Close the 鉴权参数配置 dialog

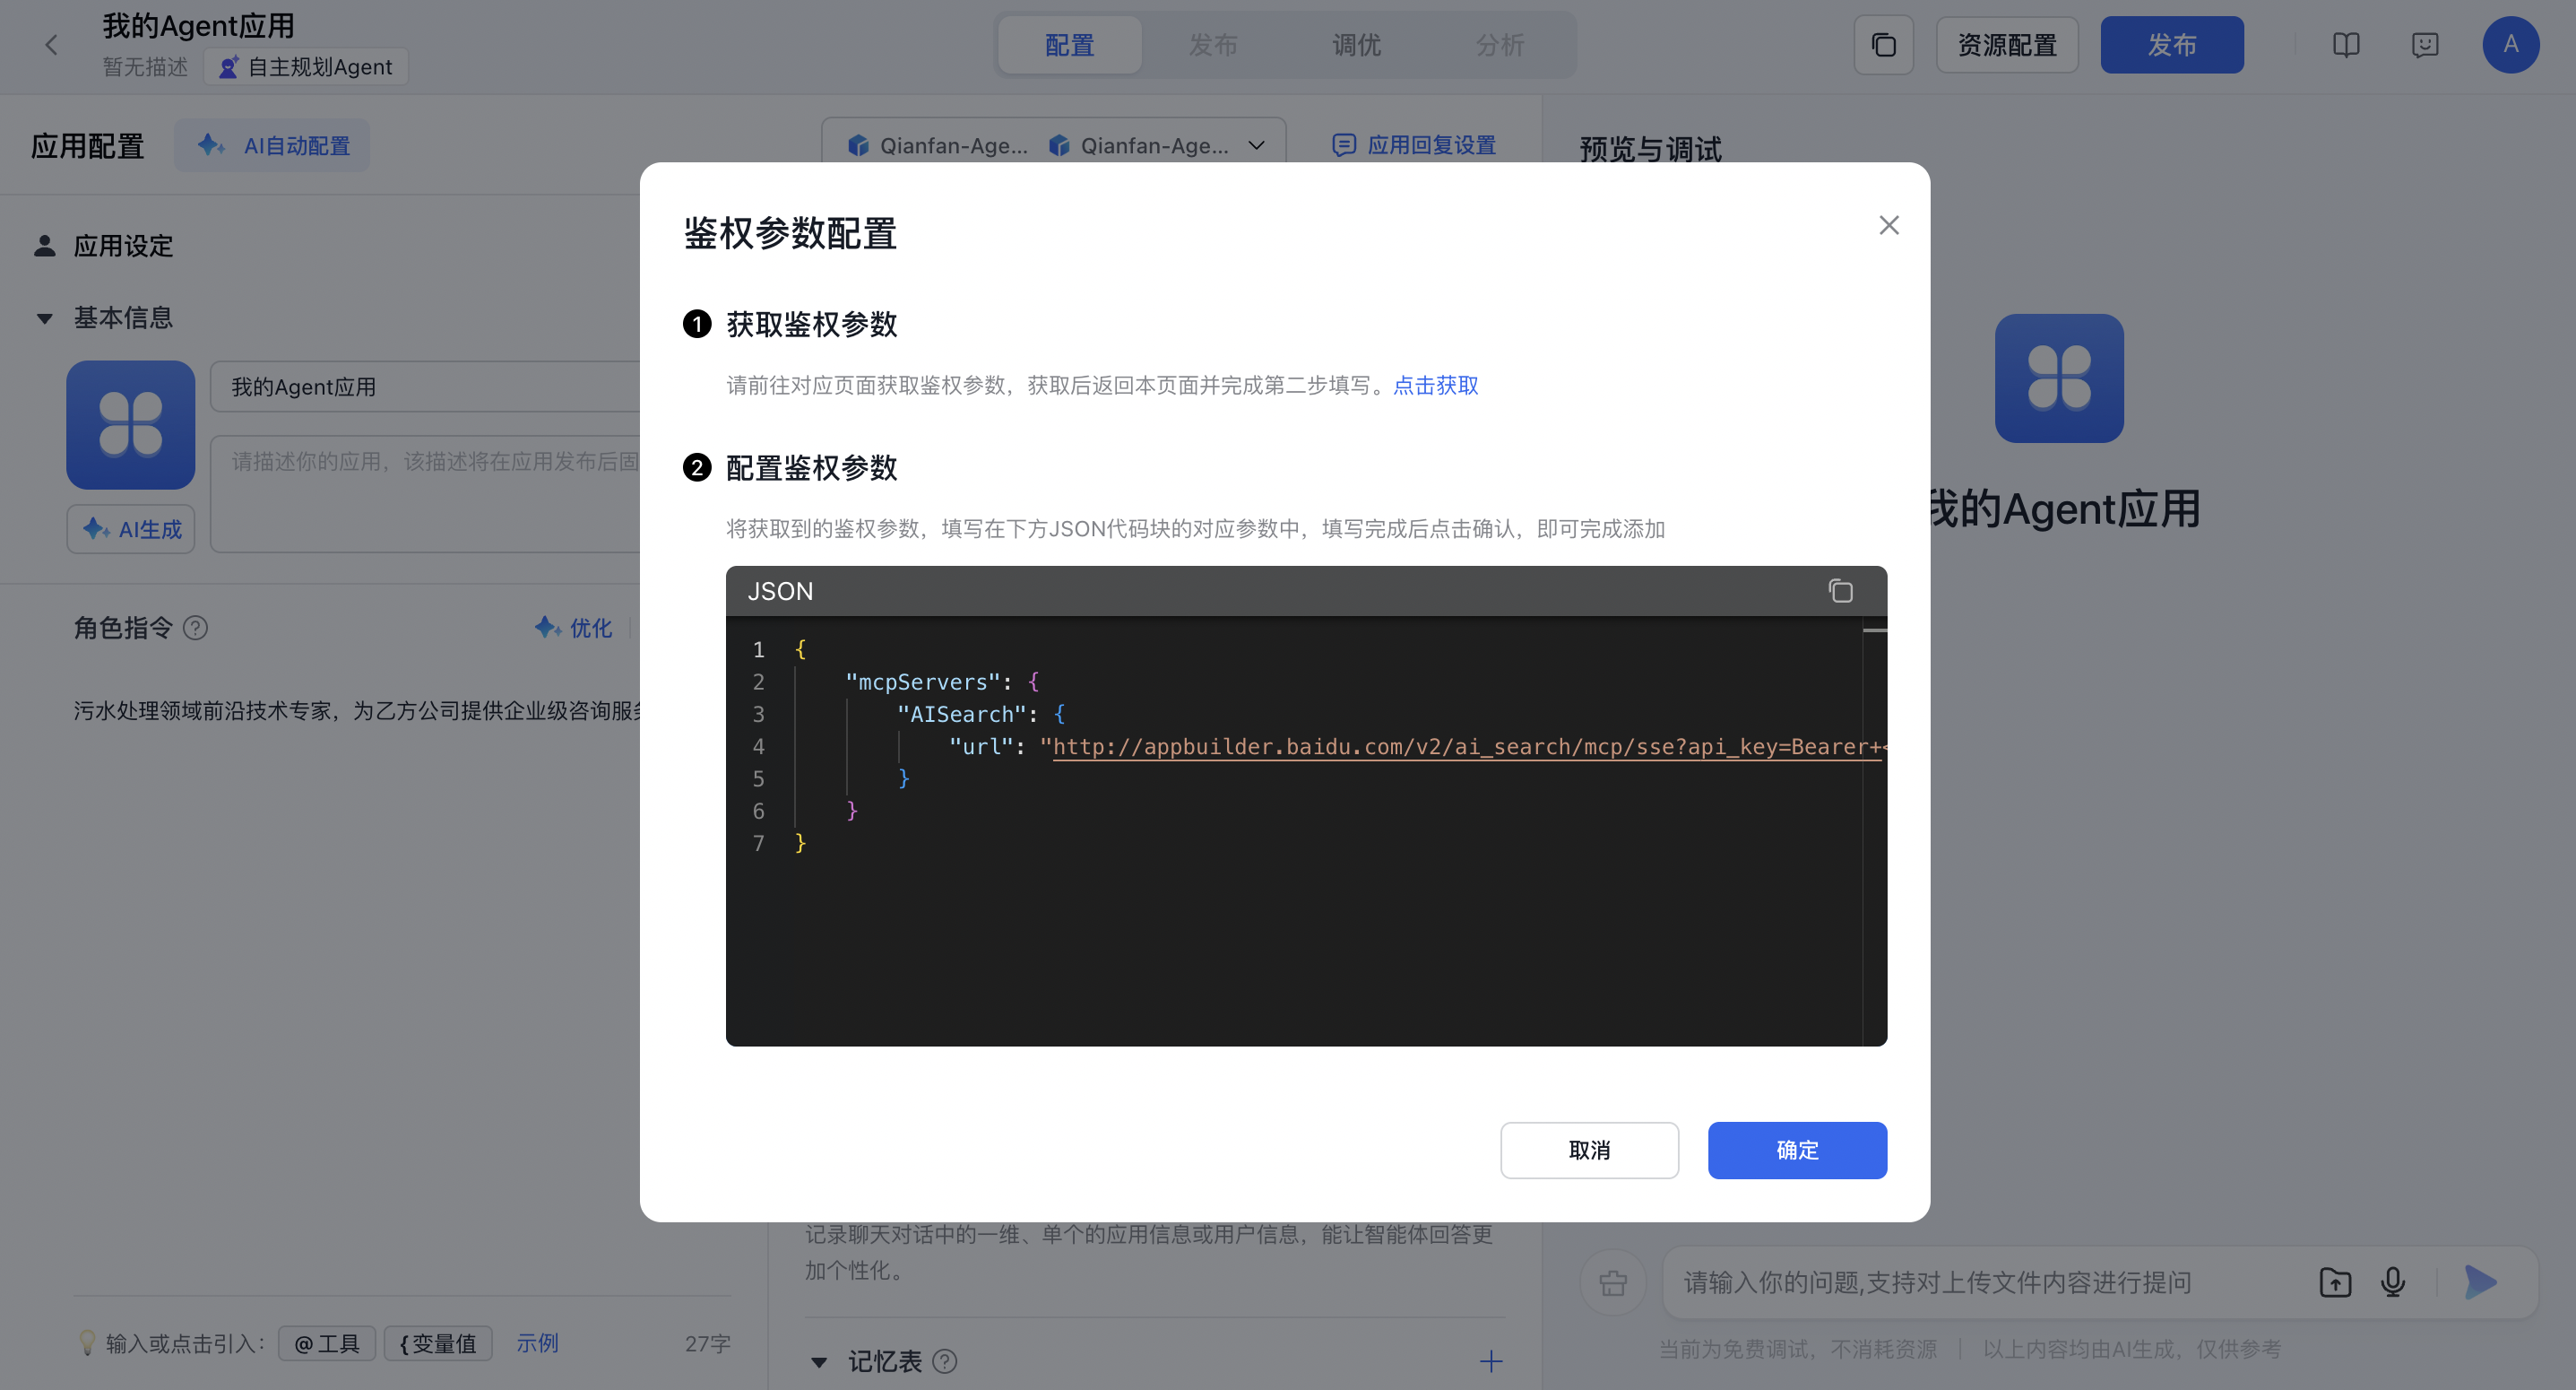pos(1888,225)
